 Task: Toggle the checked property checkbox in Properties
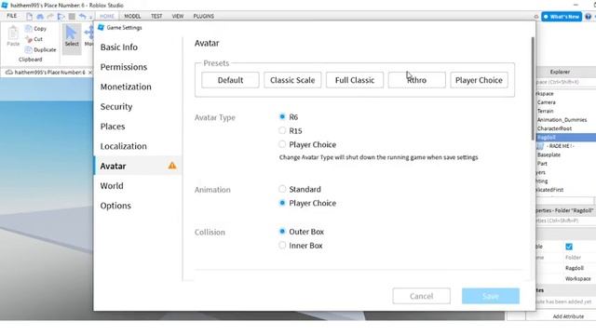pos(569,247)
